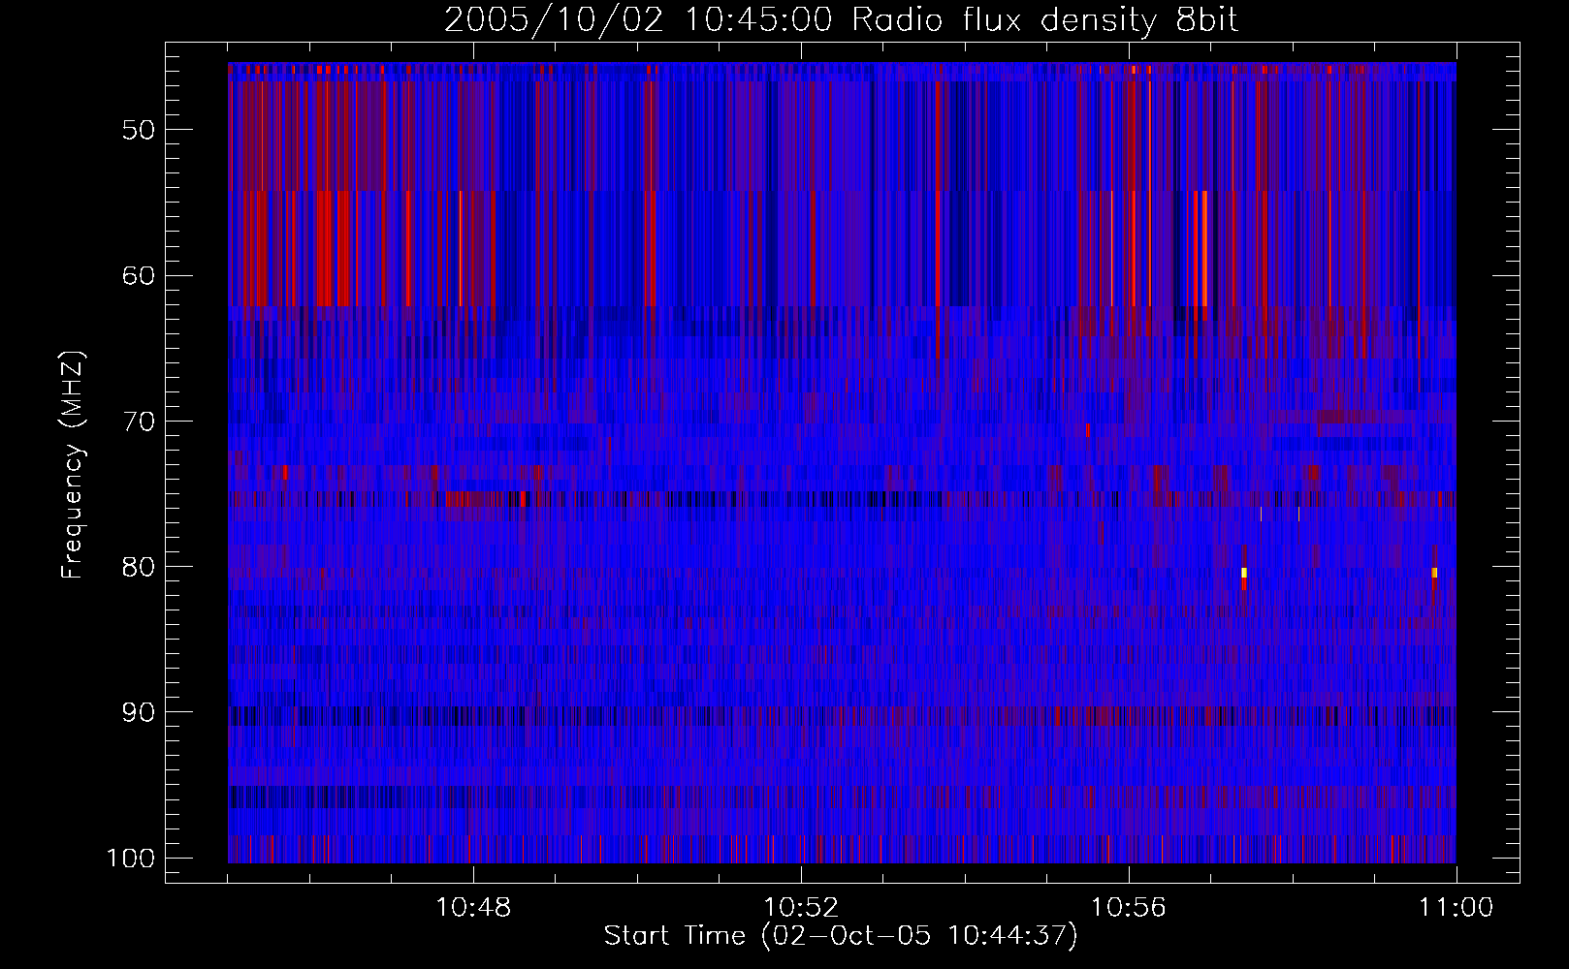Image resolution: width=1569 pixels, height=969 pixels.
Task: Click the 80 frequency tick label
Action: [x=139, y=567]
